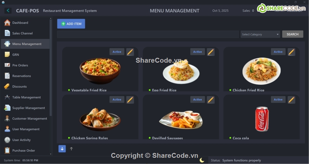Edit Vegetable Fried Rice with pencil icon
Image resolution: width=309 pixels, height=164 pixels.
(x=130, y=52)
